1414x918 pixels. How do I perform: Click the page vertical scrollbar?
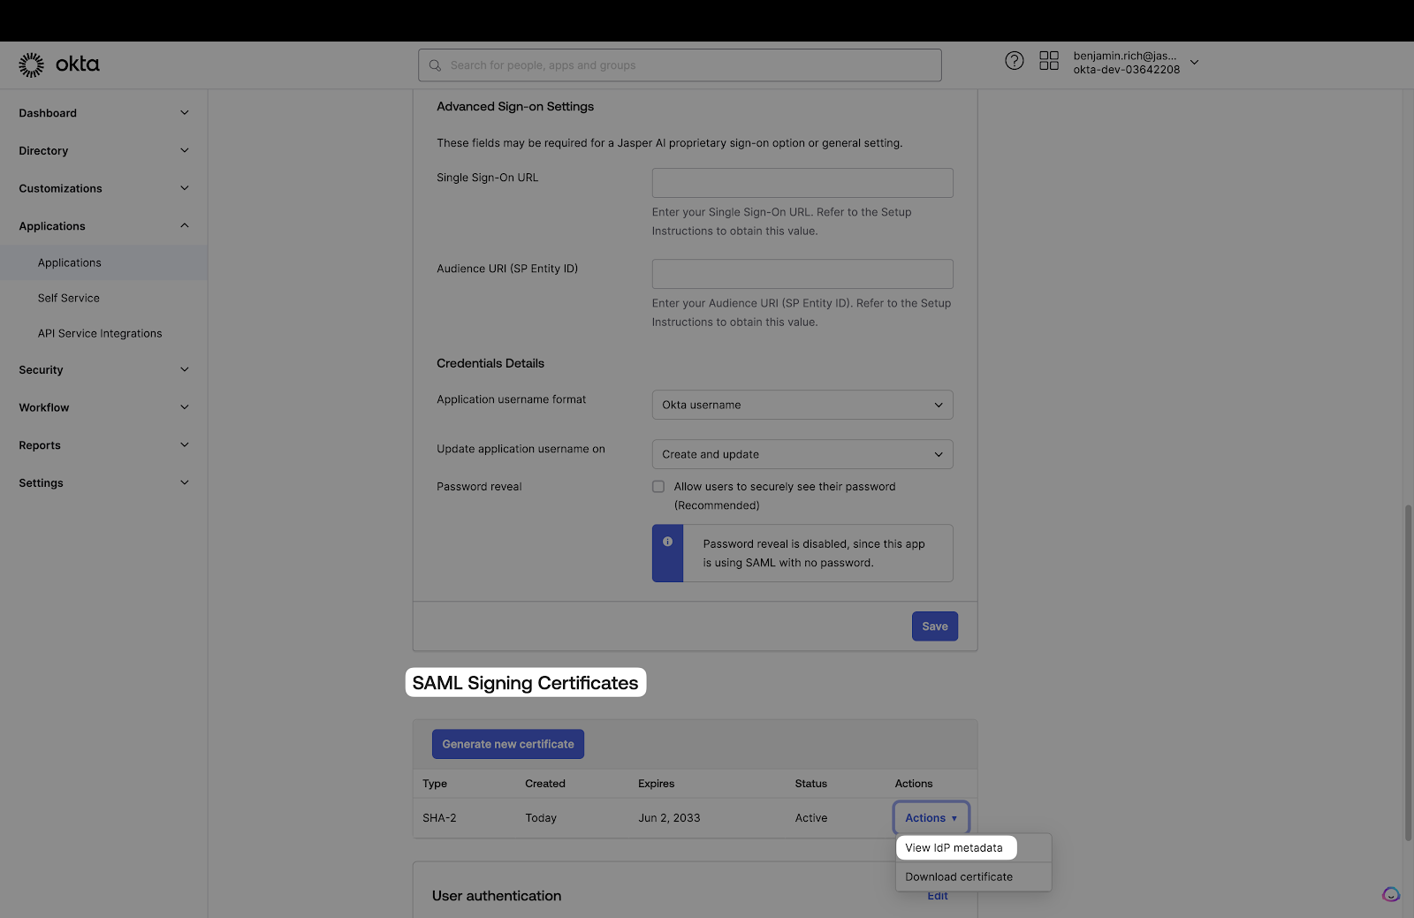pos(1408,671)
